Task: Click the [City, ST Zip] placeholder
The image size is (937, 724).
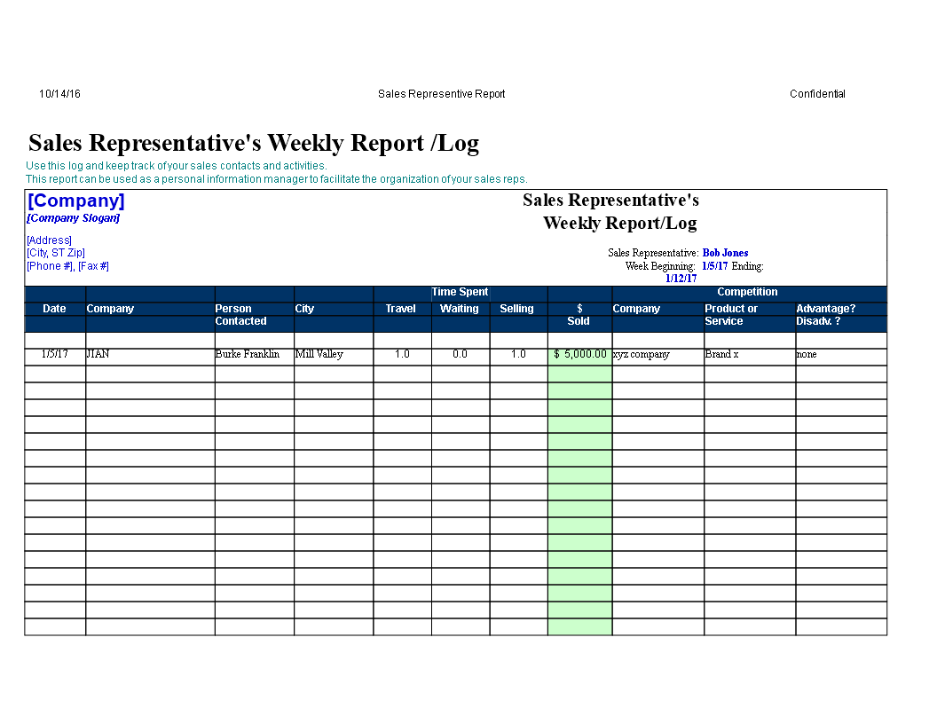Action: 56,253
